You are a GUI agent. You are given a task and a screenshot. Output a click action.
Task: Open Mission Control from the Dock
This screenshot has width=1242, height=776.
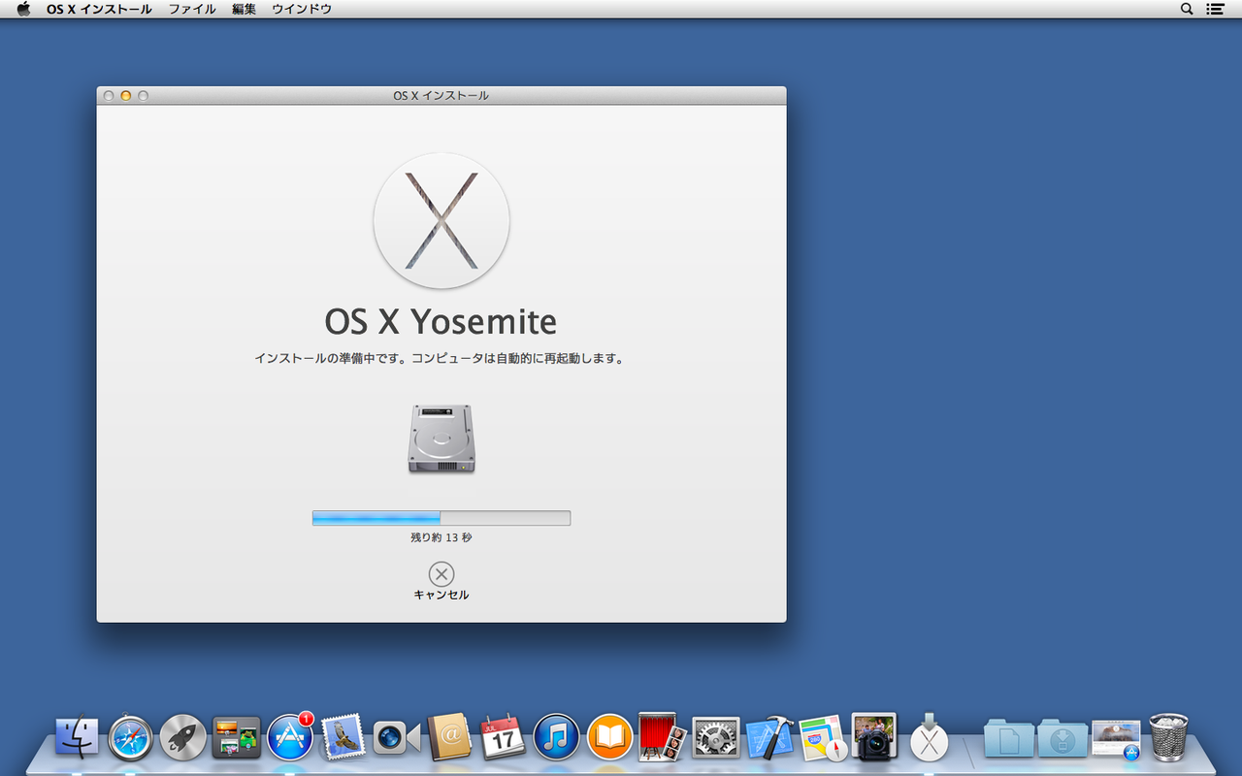click(237, 737)
